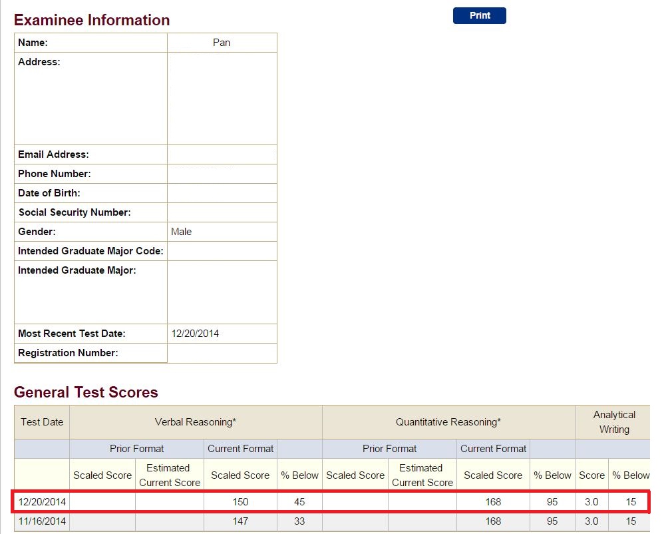This screenshot has width=664, height=534.
Task: Select writing % below 15 in 11/16/2014 row
Action: coord(631,521)
